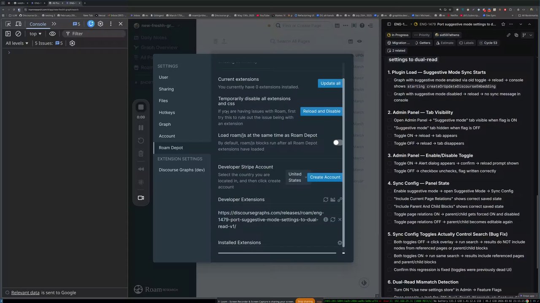
Task: Open console settings gear beside issues count
Action: (72, 43)
